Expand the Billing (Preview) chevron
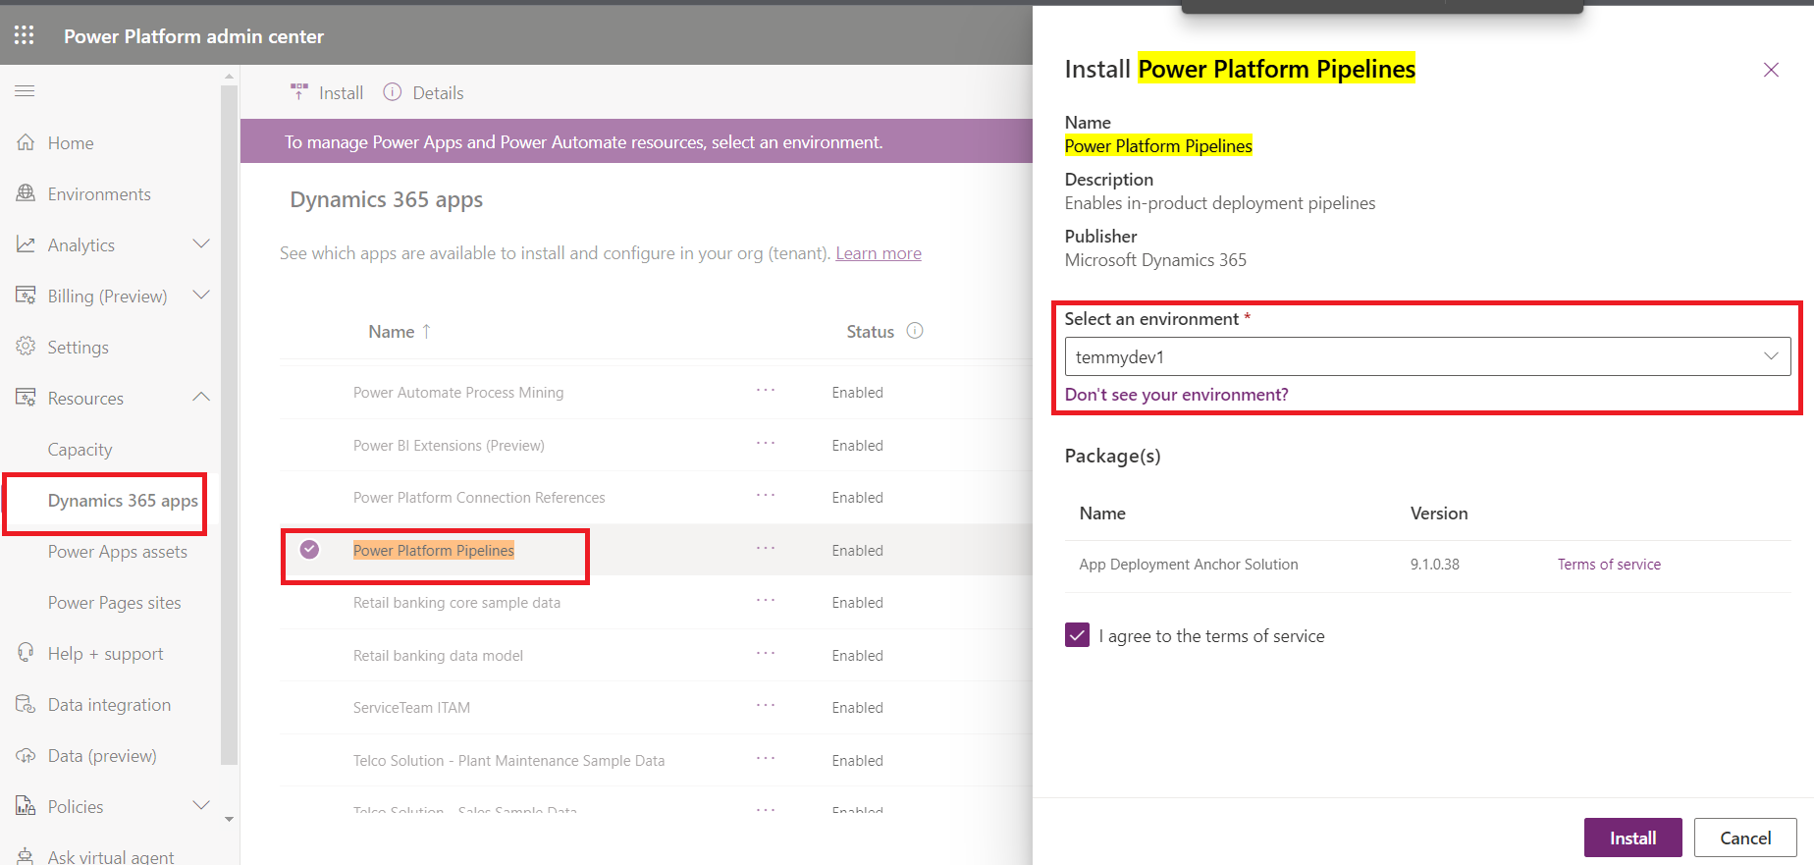 pyautogui.click(x=201, y=295)
